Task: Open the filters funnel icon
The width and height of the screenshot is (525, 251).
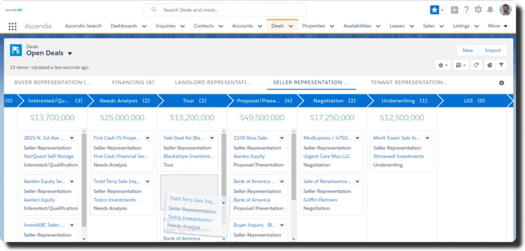Action: (501, 65)
